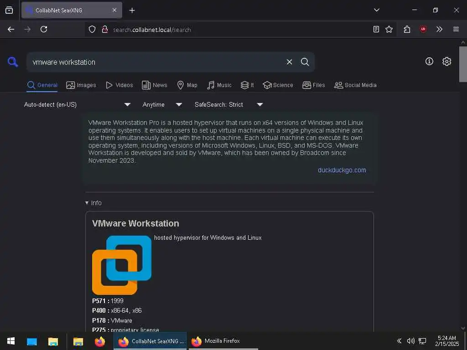Open second File Explorer taskbar icon
The image size is (467, 350).
[78, 341]
